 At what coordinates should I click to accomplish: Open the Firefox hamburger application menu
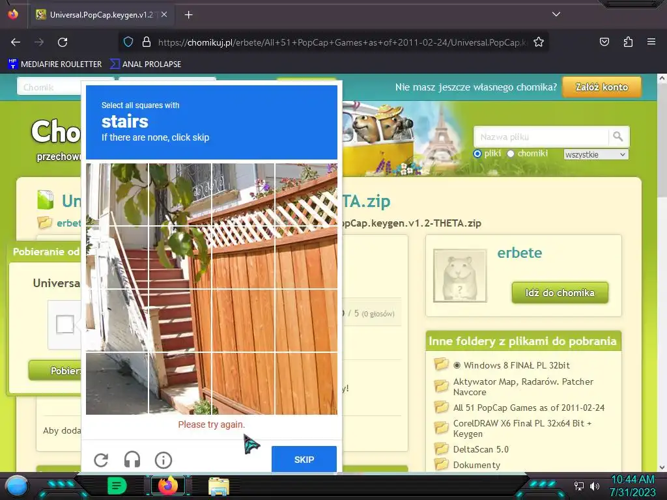point(651,42)
